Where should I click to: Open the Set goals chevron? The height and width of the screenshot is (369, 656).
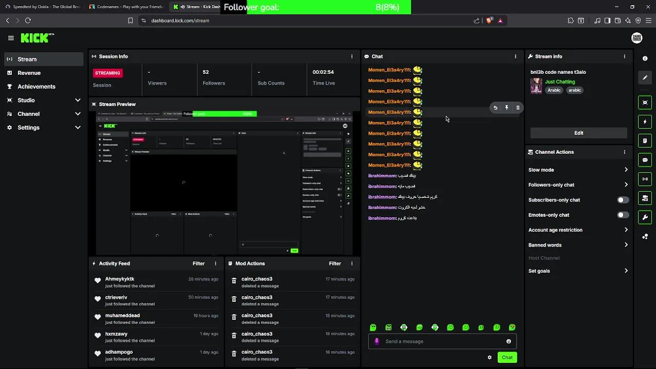626,271
